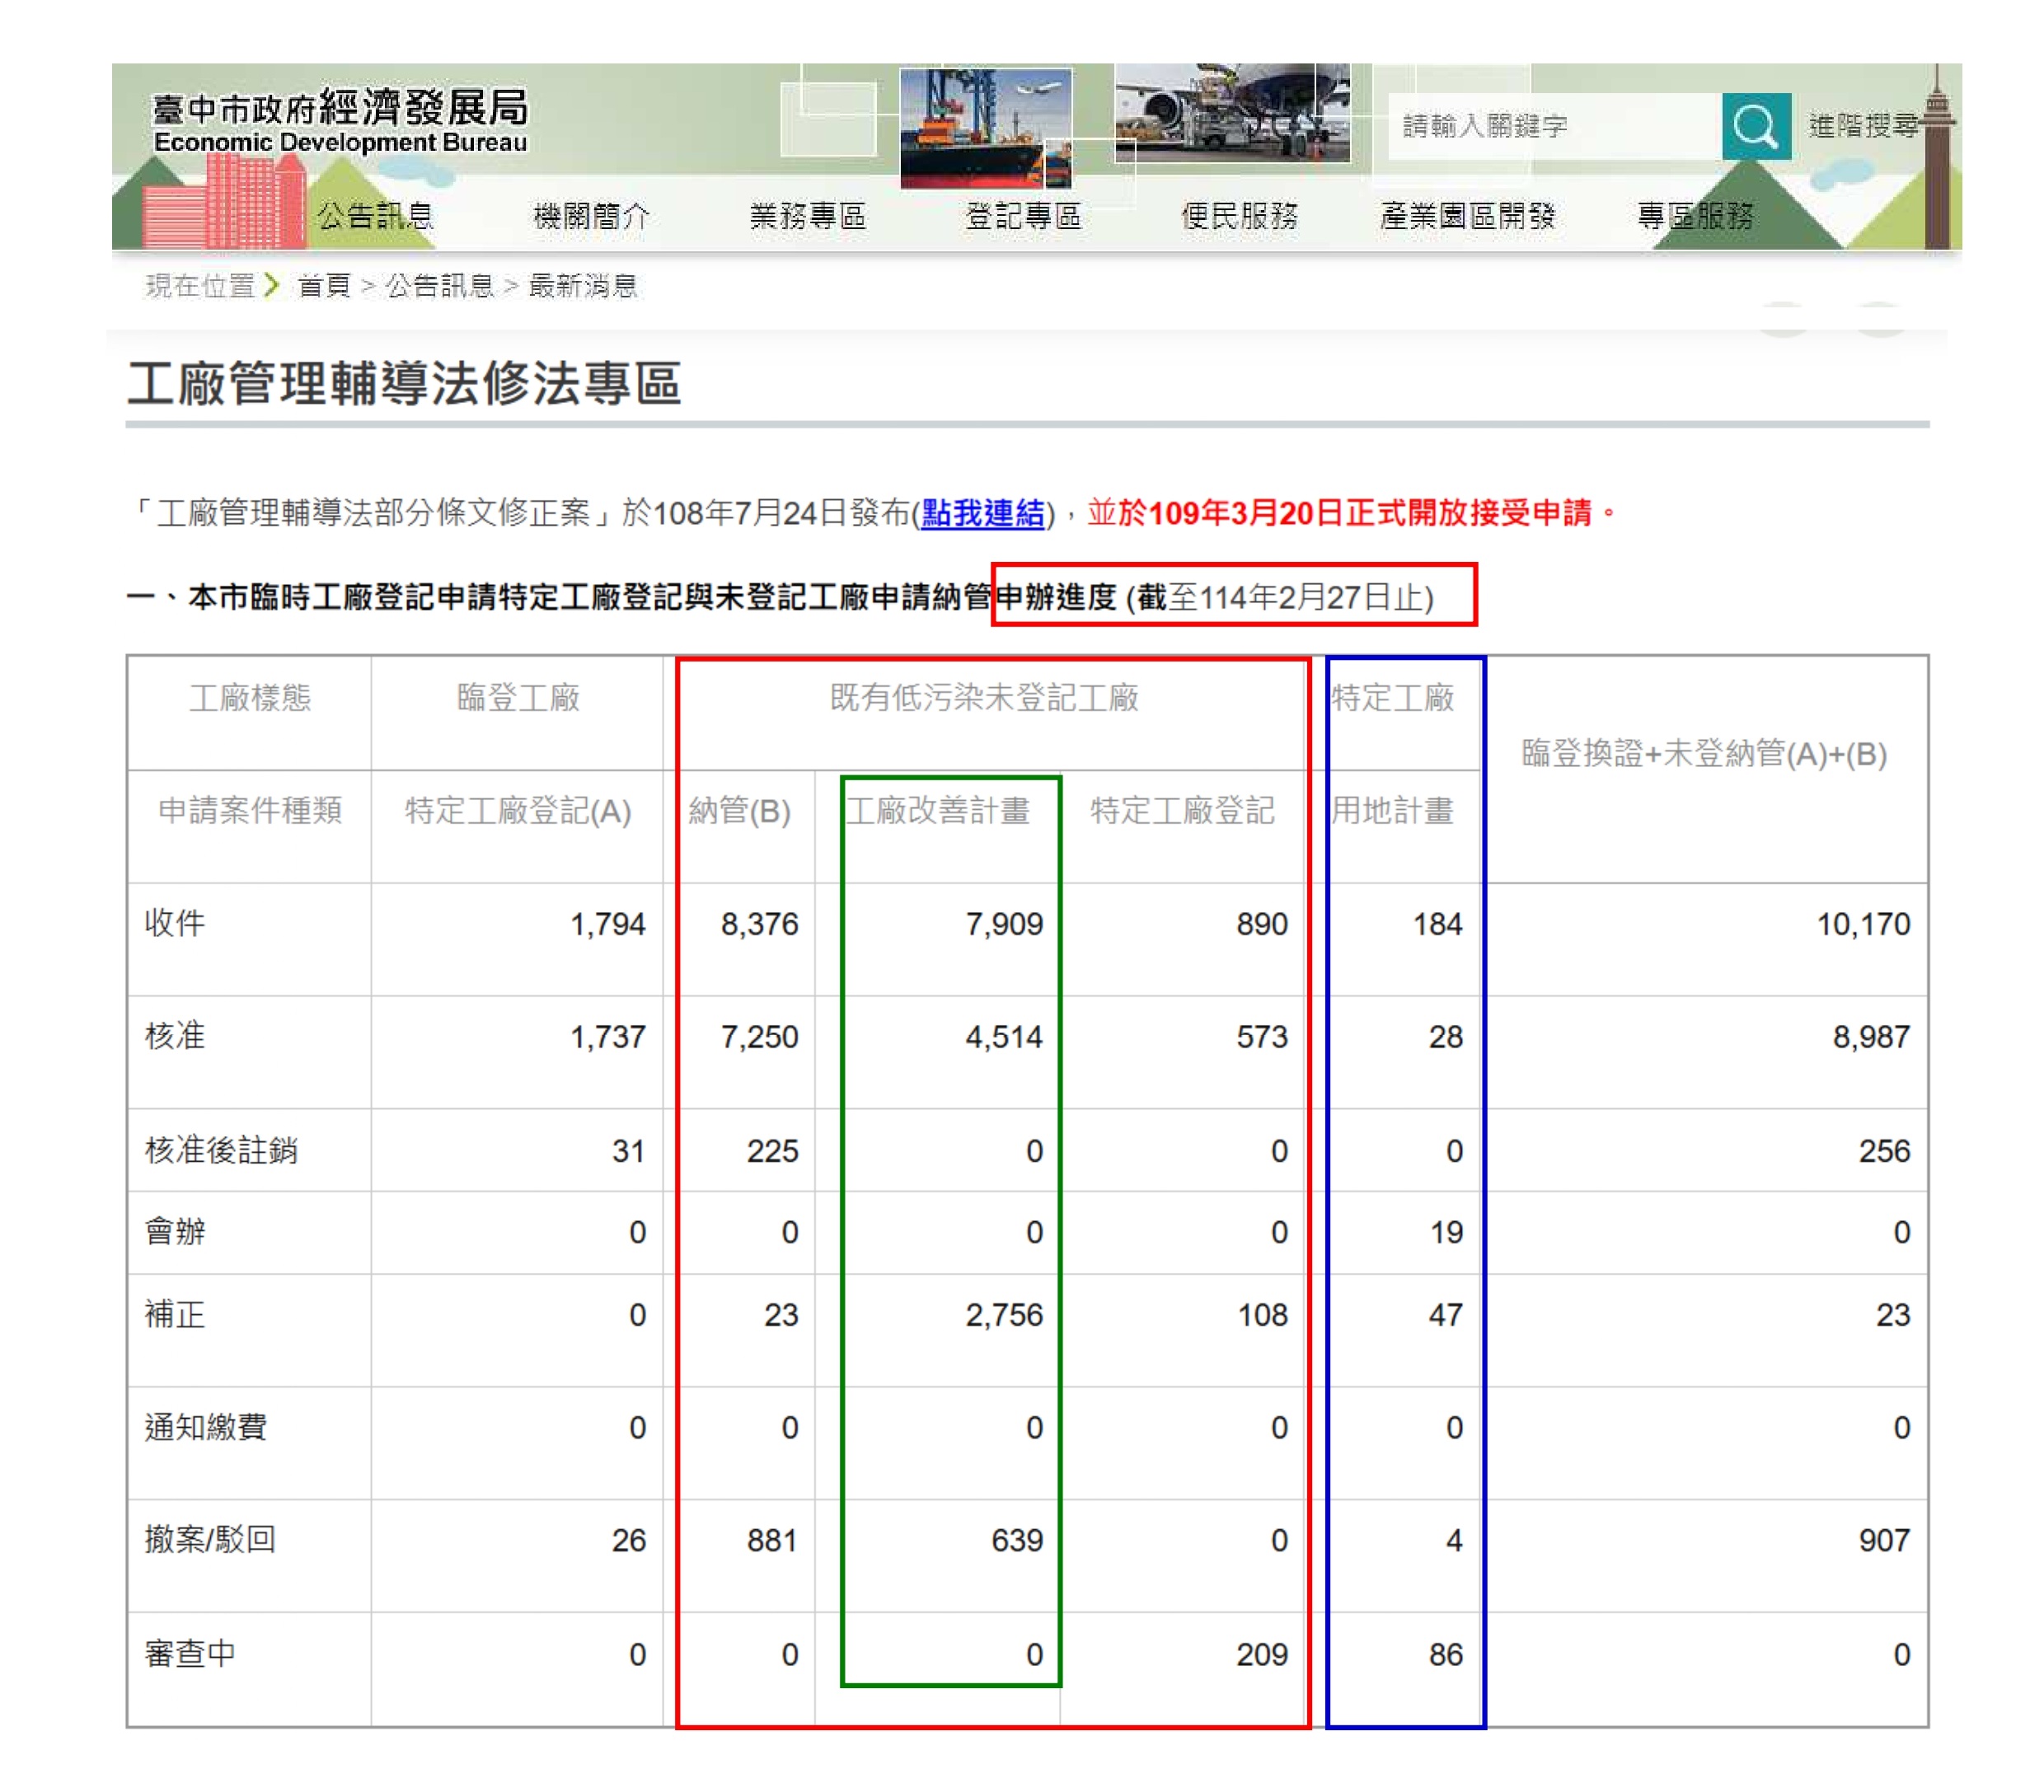The image size is (2044, 1792).
Task: Open the 公告訊息 menu
Action: 375,215
